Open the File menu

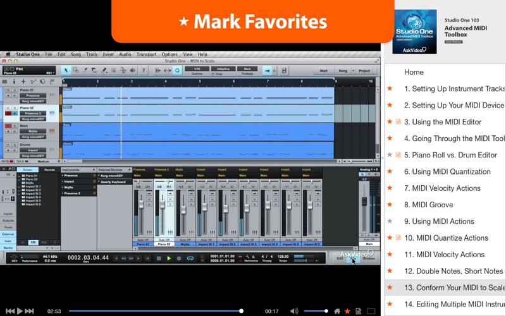tap(49, 54)
